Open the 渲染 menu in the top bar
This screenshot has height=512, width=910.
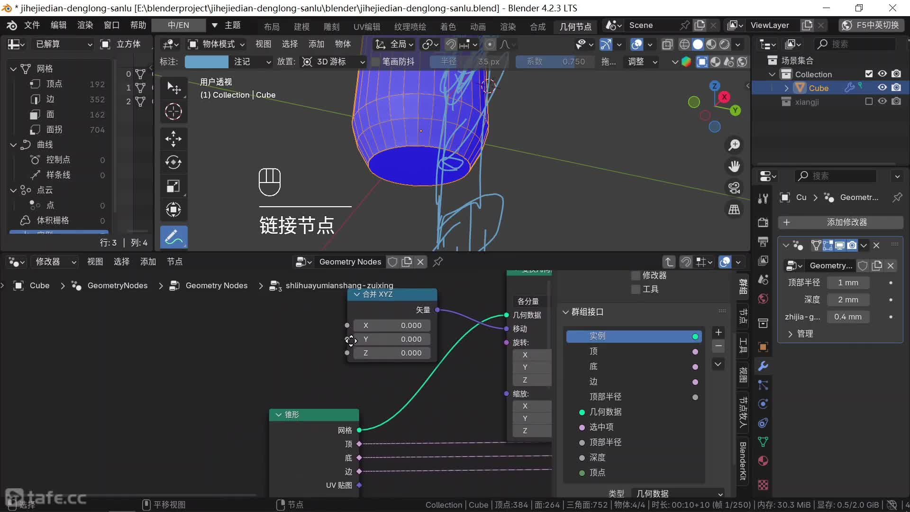coord(85,25)
